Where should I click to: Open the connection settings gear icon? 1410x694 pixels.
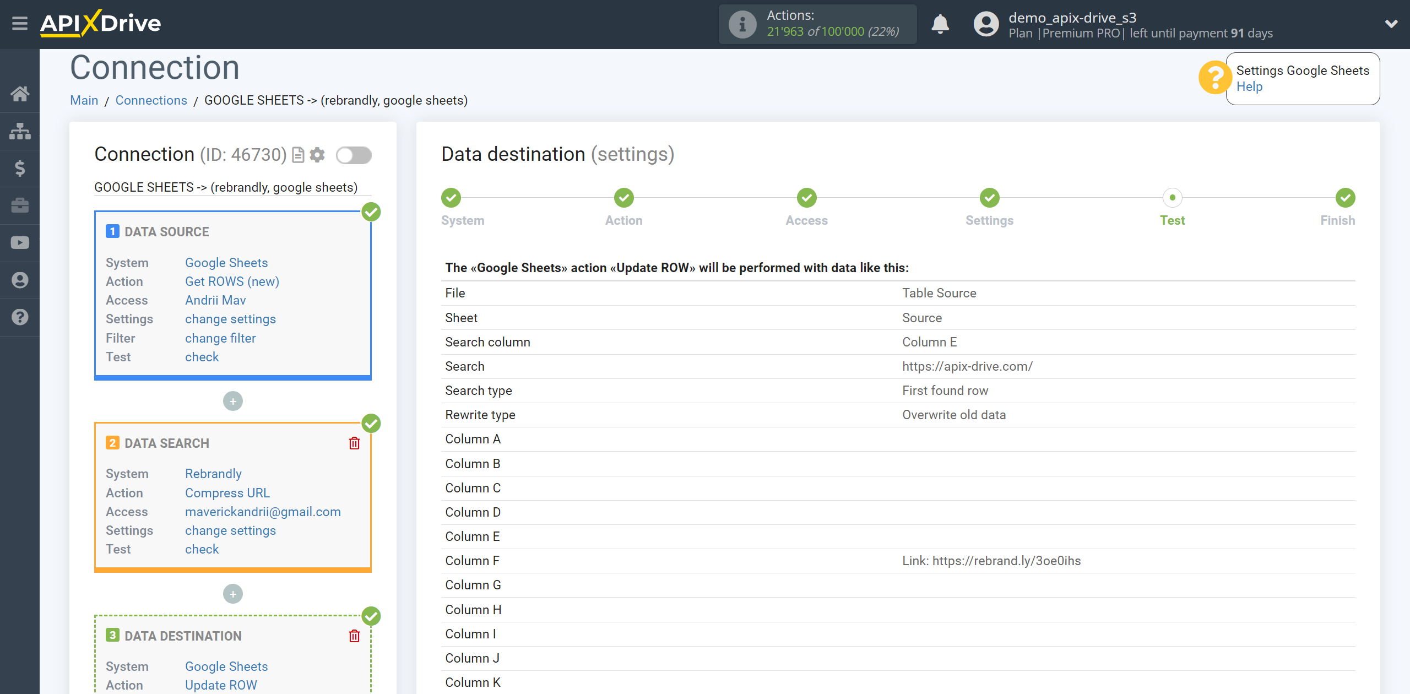click(x=317, y=155)
